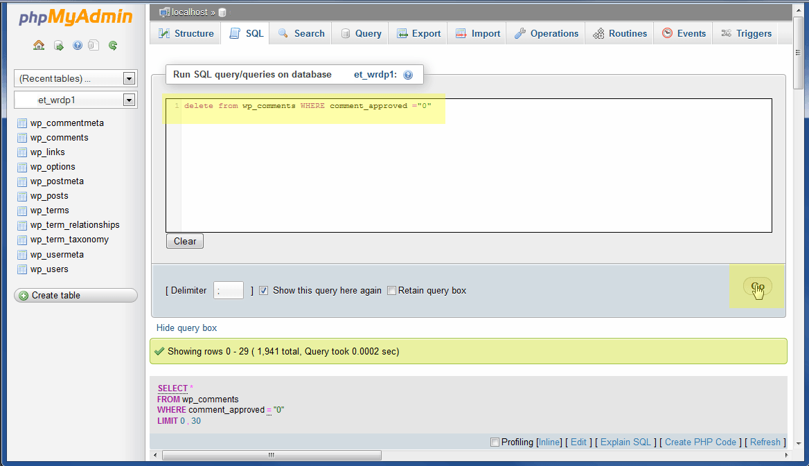Click the green reload navigation icon
This screenshot has width=809, height=466.
tap(112, 46)
